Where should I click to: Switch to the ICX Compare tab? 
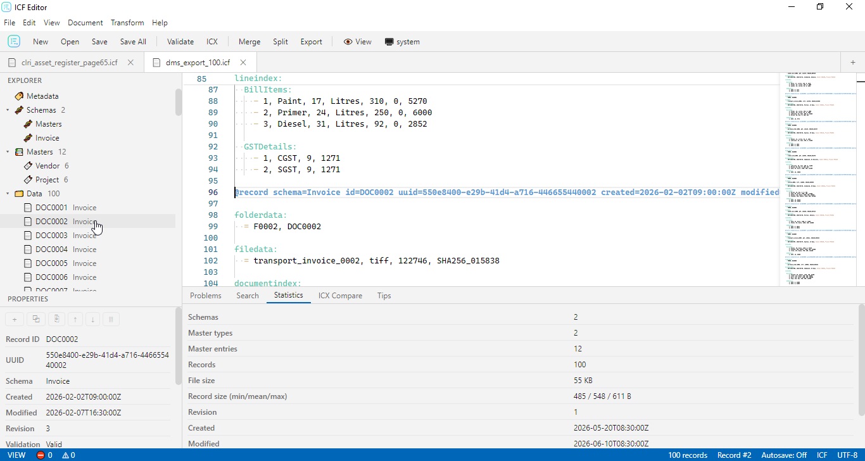pyautogui.click(x=340, y=296)
